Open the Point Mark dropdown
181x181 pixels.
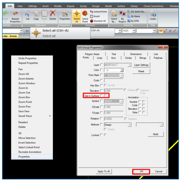coord(122,76)
